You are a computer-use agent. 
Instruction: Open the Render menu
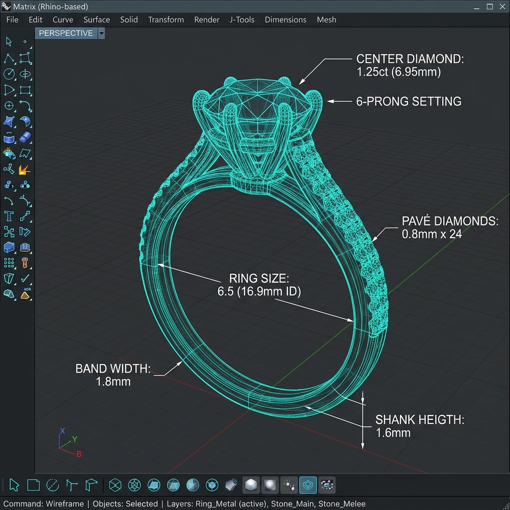coord(207,19)
